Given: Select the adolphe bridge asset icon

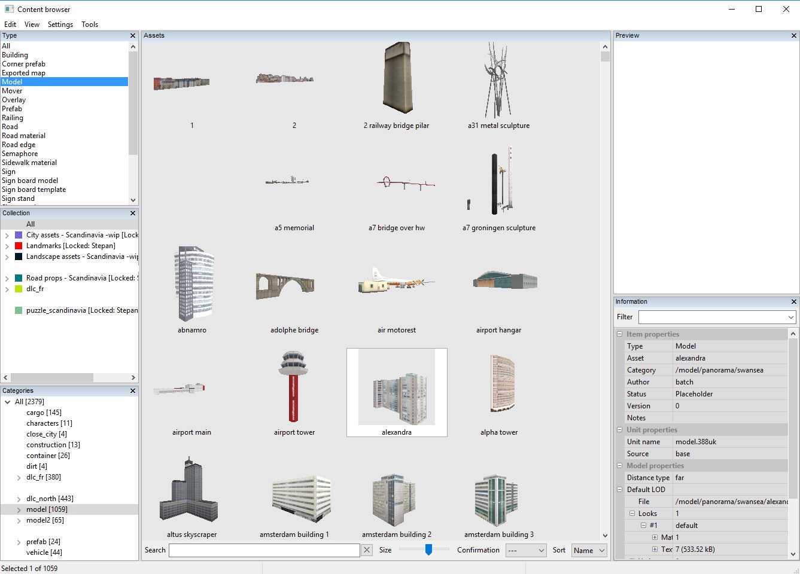Looking at the screenshot, I should (285, 286).
